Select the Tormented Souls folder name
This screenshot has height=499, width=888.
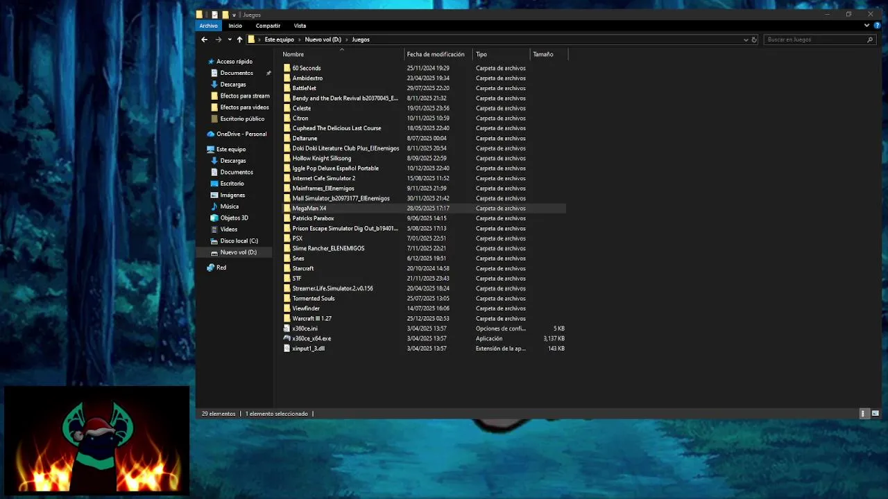314,298
